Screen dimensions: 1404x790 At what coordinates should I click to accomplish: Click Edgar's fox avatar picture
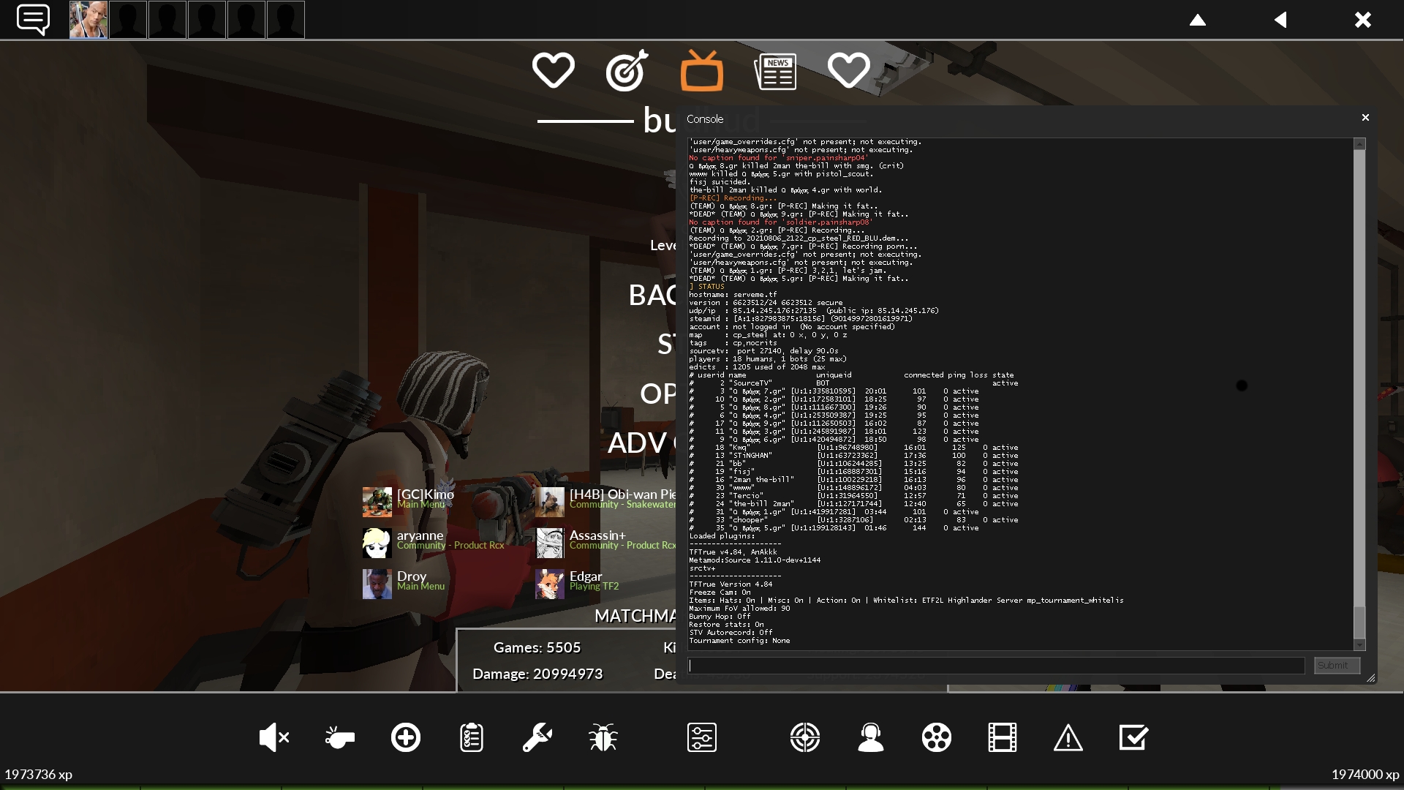(550, 584)
